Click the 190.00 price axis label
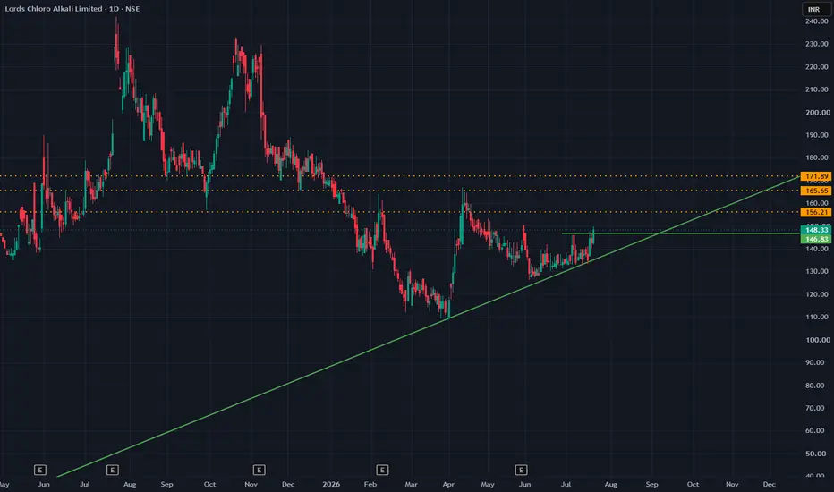The image size is (834, 492). point(817,135)
